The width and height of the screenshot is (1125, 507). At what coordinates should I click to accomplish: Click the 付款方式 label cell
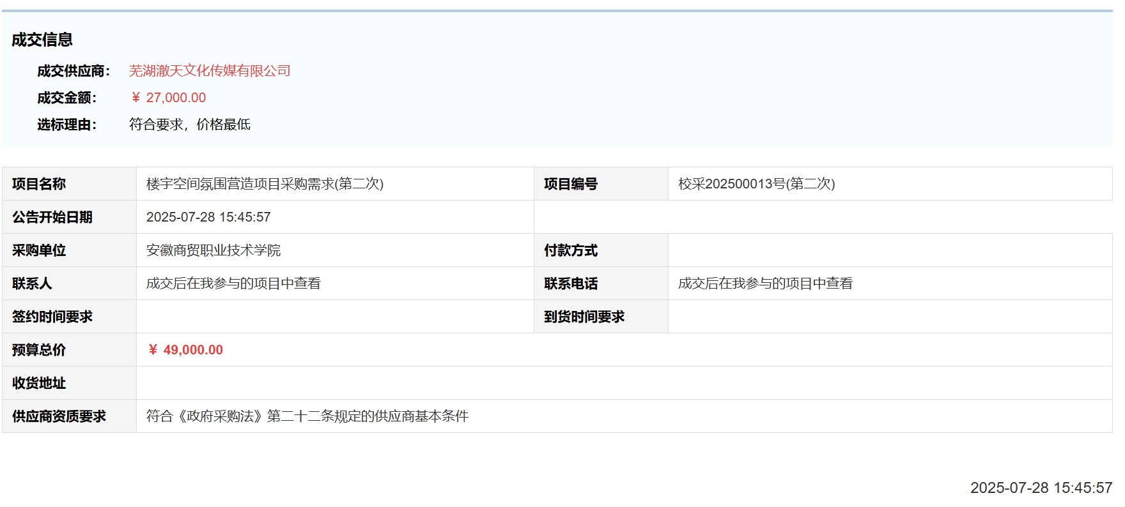(x=571, y=250)
